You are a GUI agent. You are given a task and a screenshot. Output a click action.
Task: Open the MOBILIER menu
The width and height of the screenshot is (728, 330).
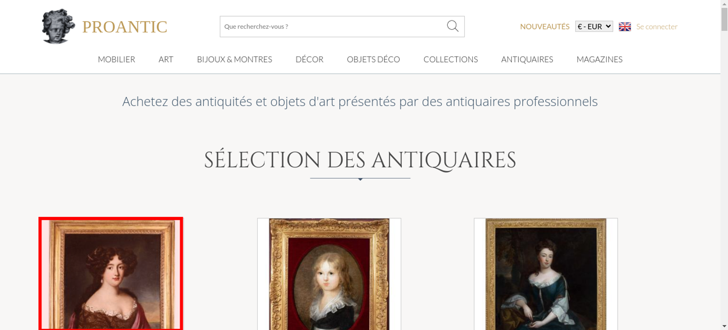point(116,59)
